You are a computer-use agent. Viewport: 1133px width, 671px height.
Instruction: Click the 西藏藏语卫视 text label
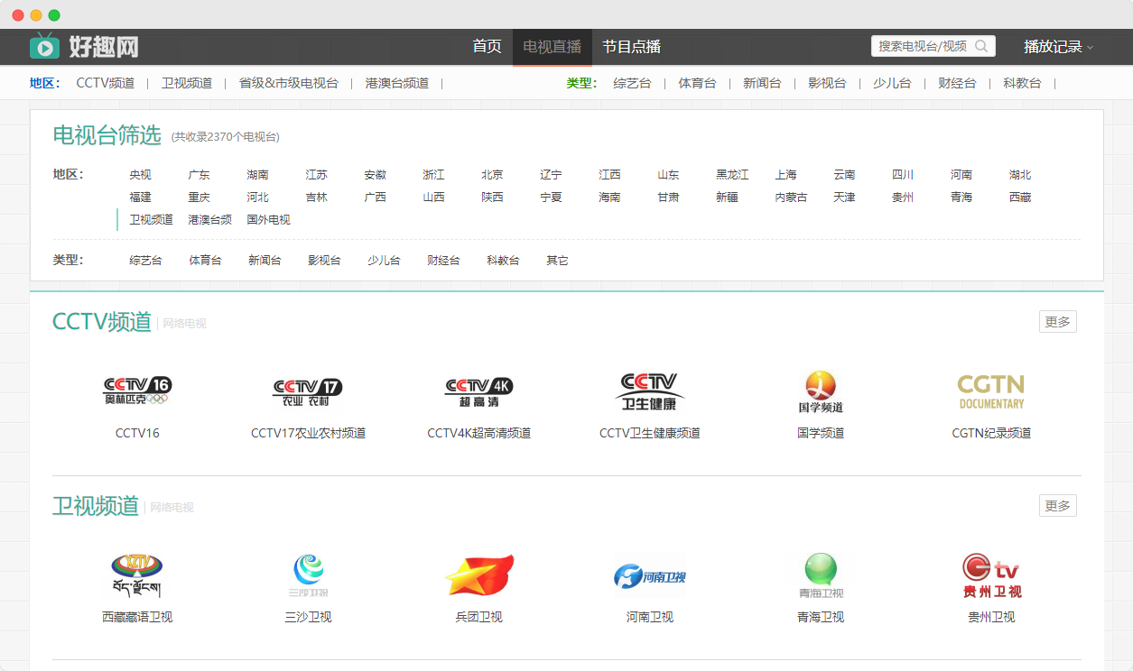click(x=137, y=617)
